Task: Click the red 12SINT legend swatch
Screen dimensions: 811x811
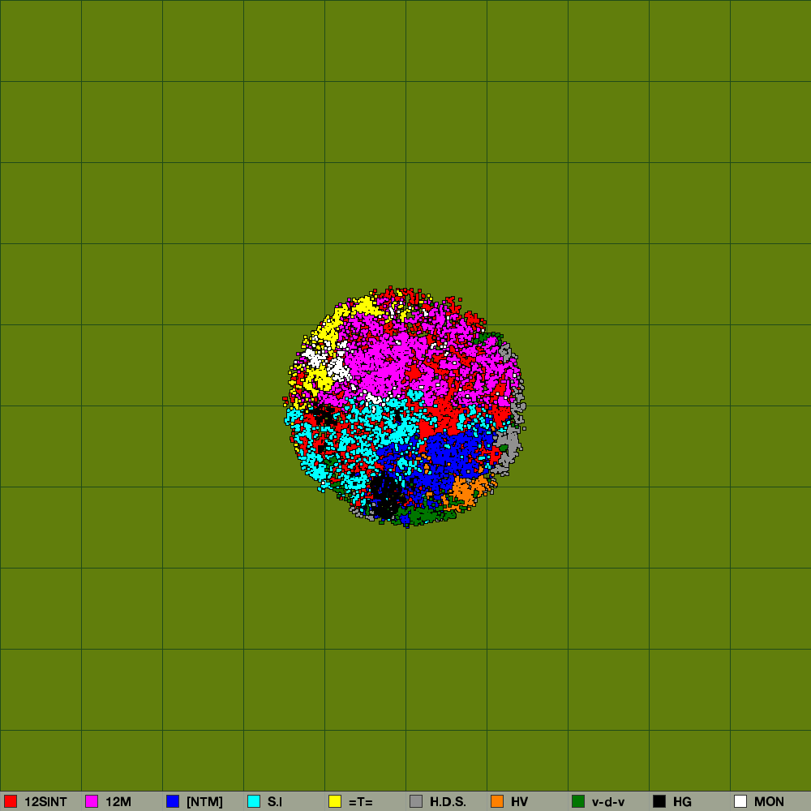Action: click(x=11, y=801)
